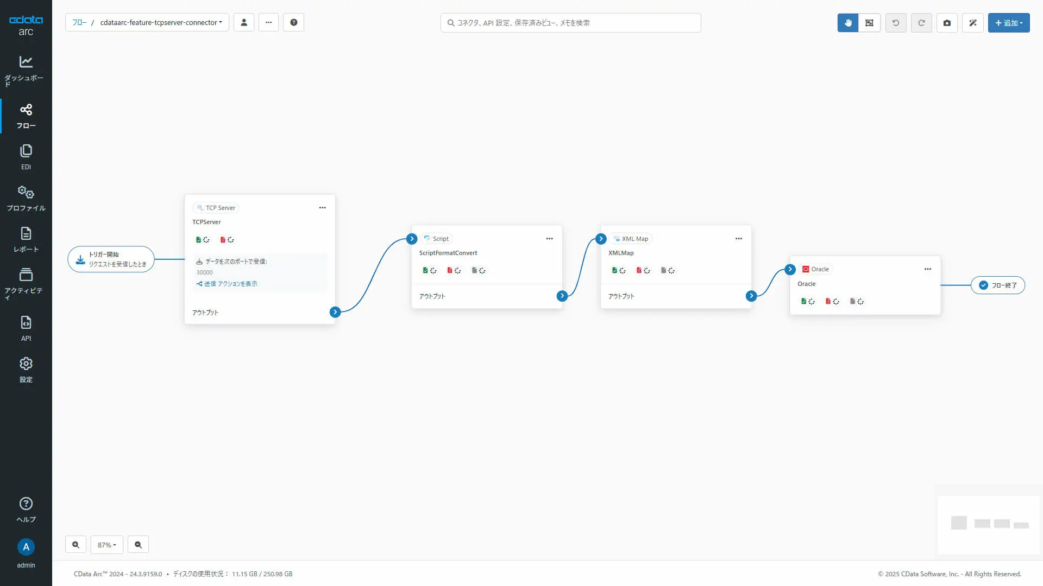1043x586 pixels.
Task: Focus the connector search field
Action: tap(570, 23)
